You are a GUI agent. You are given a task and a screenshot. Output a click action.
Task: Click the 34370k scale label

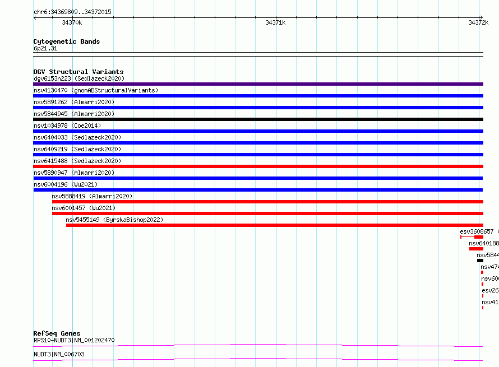tap(72, 22)
